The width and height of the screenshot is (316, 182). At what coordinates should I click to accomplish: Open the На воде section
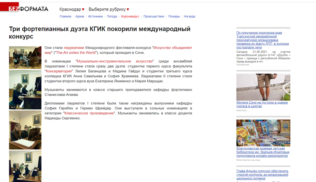coord(190,17)
